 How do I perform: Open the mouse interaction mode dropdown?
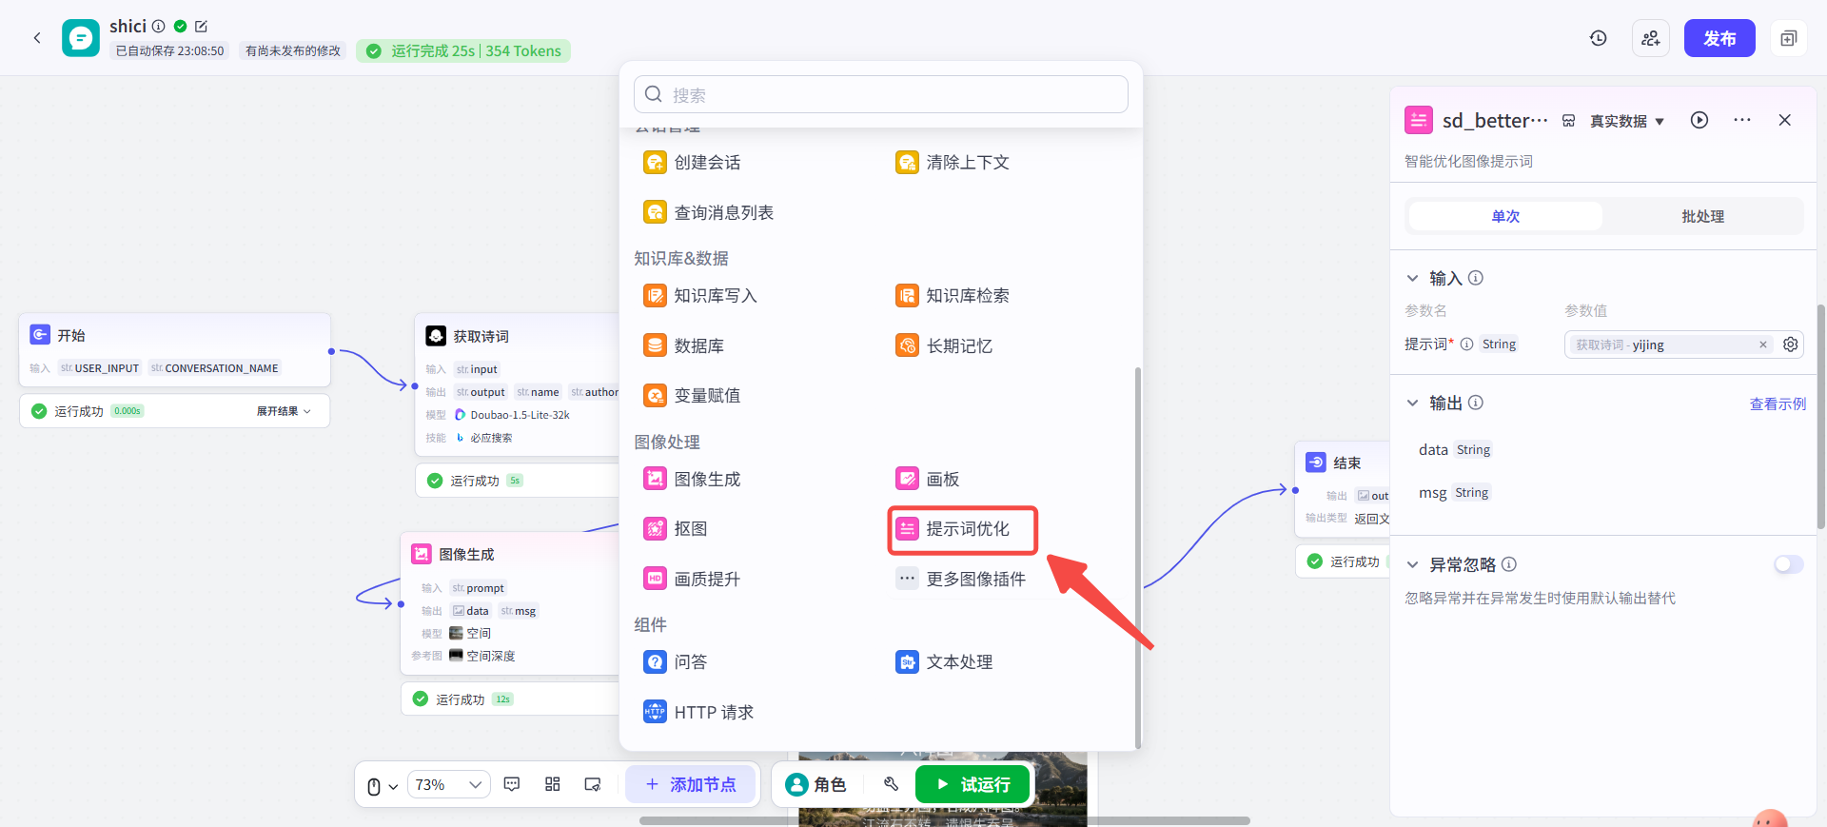pos(382,786)
